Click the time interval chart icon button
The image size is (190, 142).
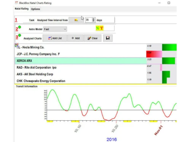coord(76,20)
